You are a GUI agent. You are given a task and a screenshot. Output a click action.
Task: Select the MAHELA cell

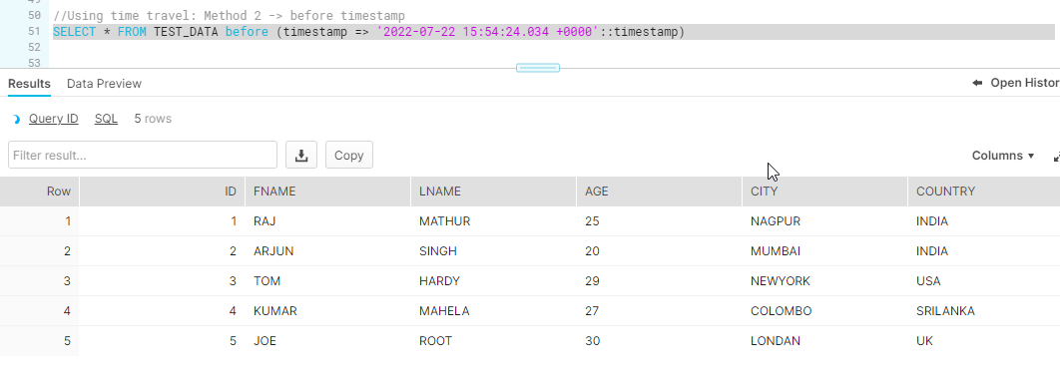(x=493, y=311)
